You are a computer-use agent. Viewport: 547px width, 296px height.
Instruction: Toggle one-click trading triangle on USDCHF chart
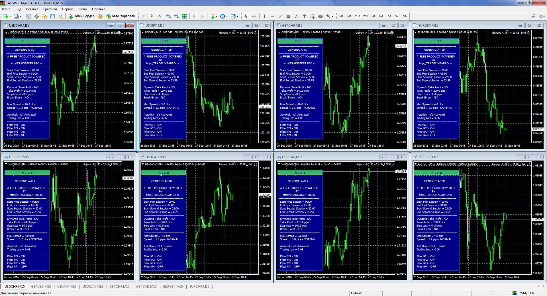coord(6,32)
